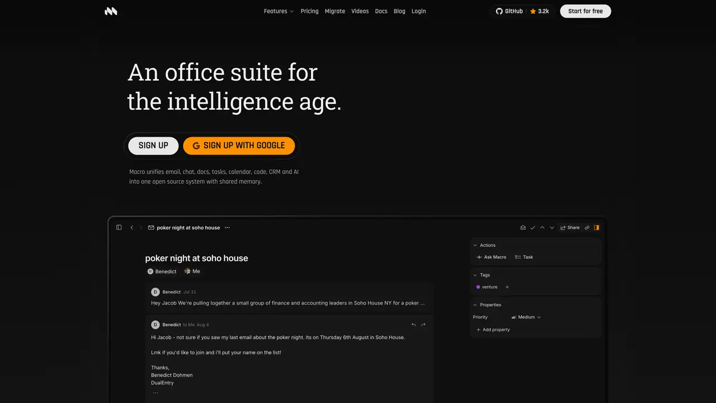
Task: Open the Medium priority dropdown
Action: coord(526,317)
